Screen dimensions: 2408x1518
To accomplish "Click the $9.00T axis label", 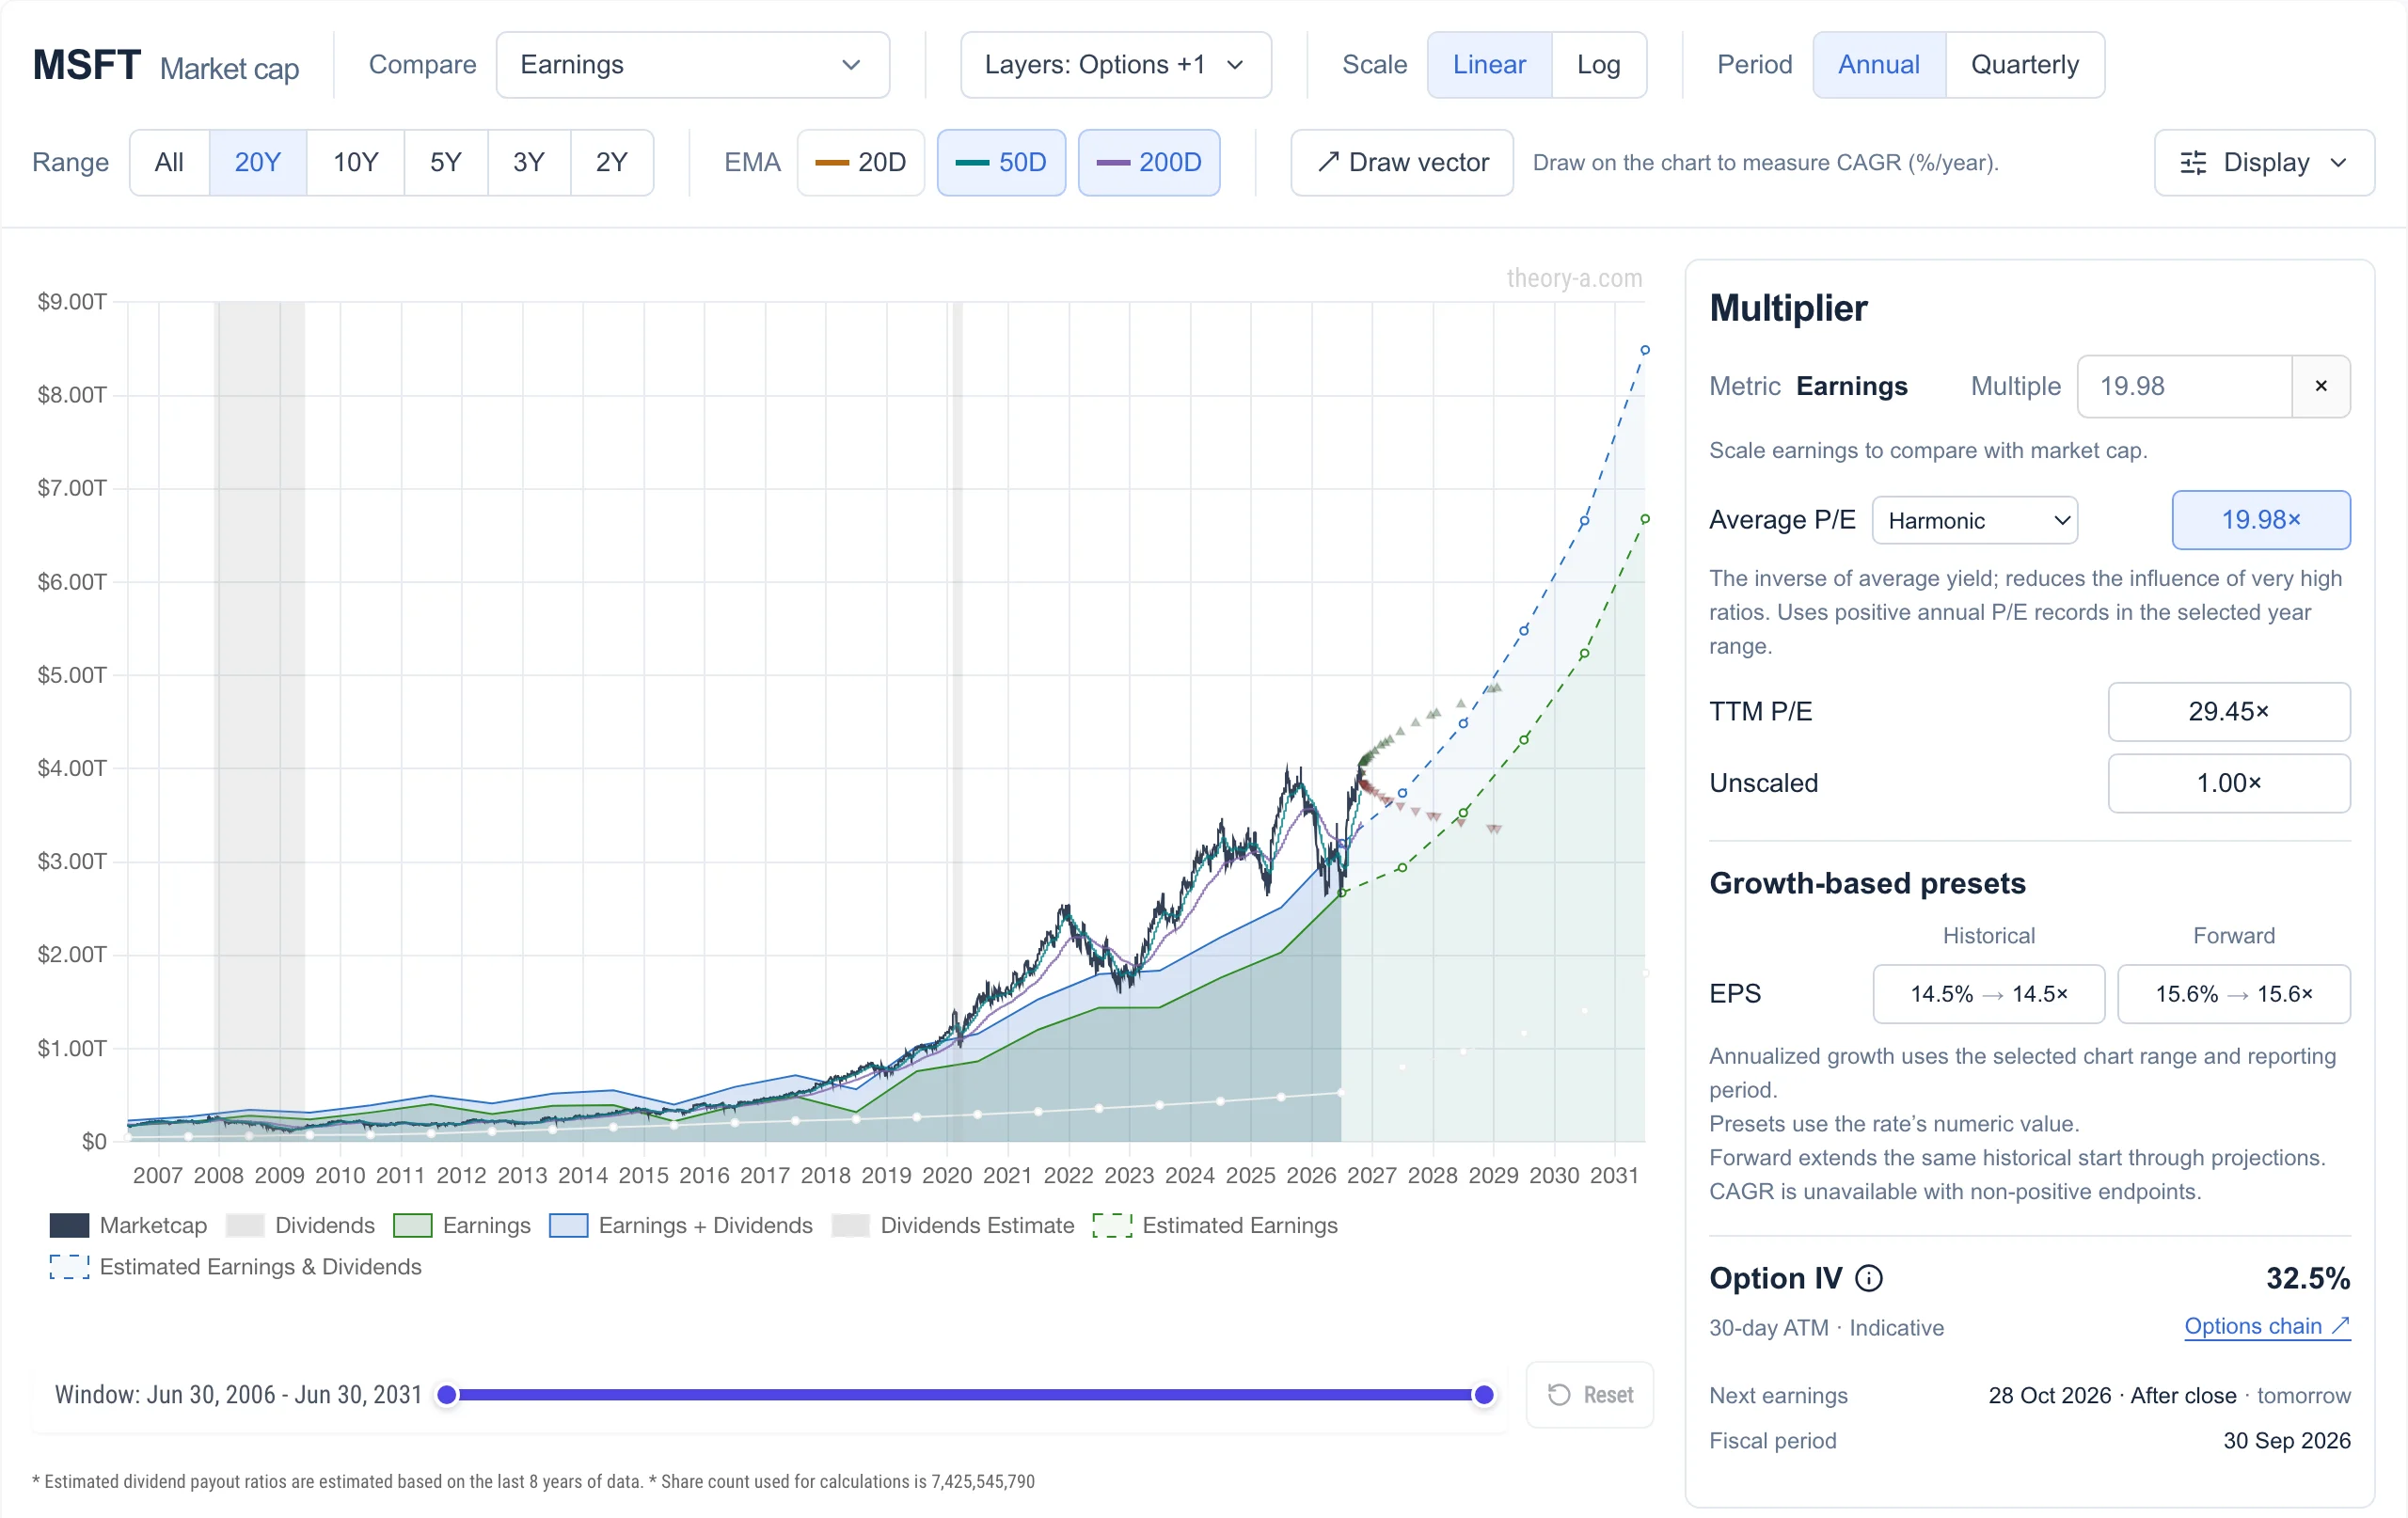I will 72,302.
